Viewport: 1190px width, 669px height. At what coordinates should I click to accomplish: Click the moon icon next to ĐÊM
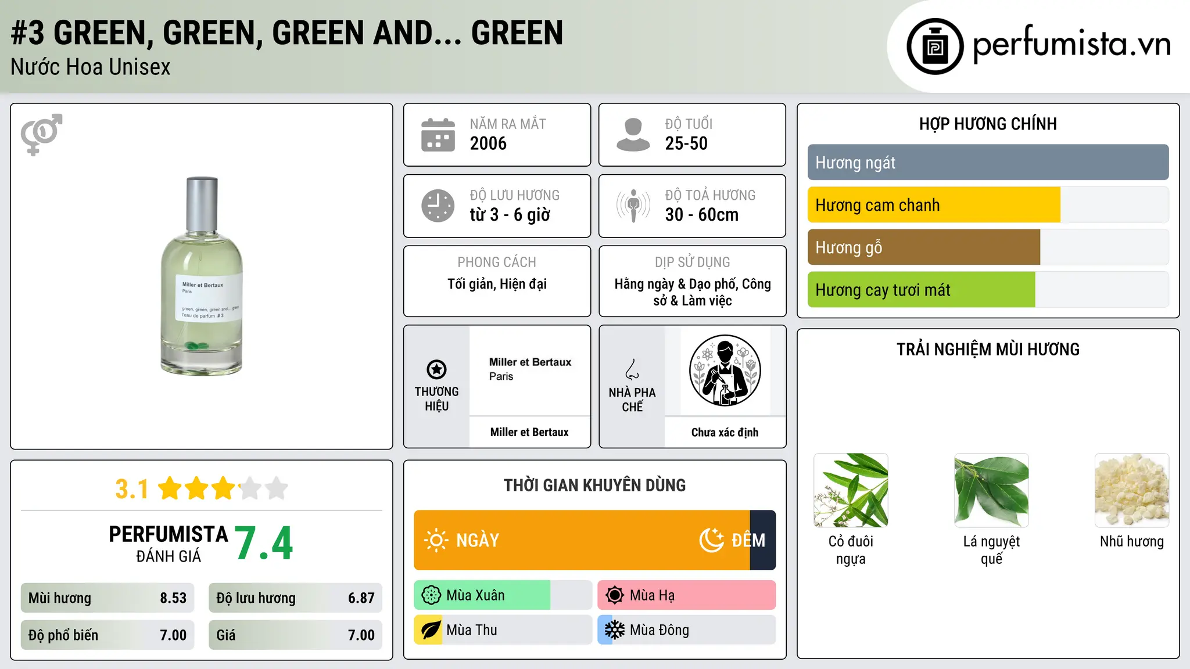click(712, 540)
